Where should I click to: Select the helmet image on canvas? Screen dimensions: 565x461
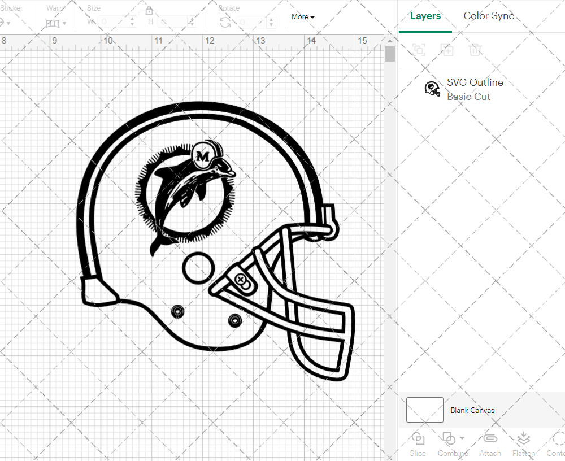[x=215, y=241]
